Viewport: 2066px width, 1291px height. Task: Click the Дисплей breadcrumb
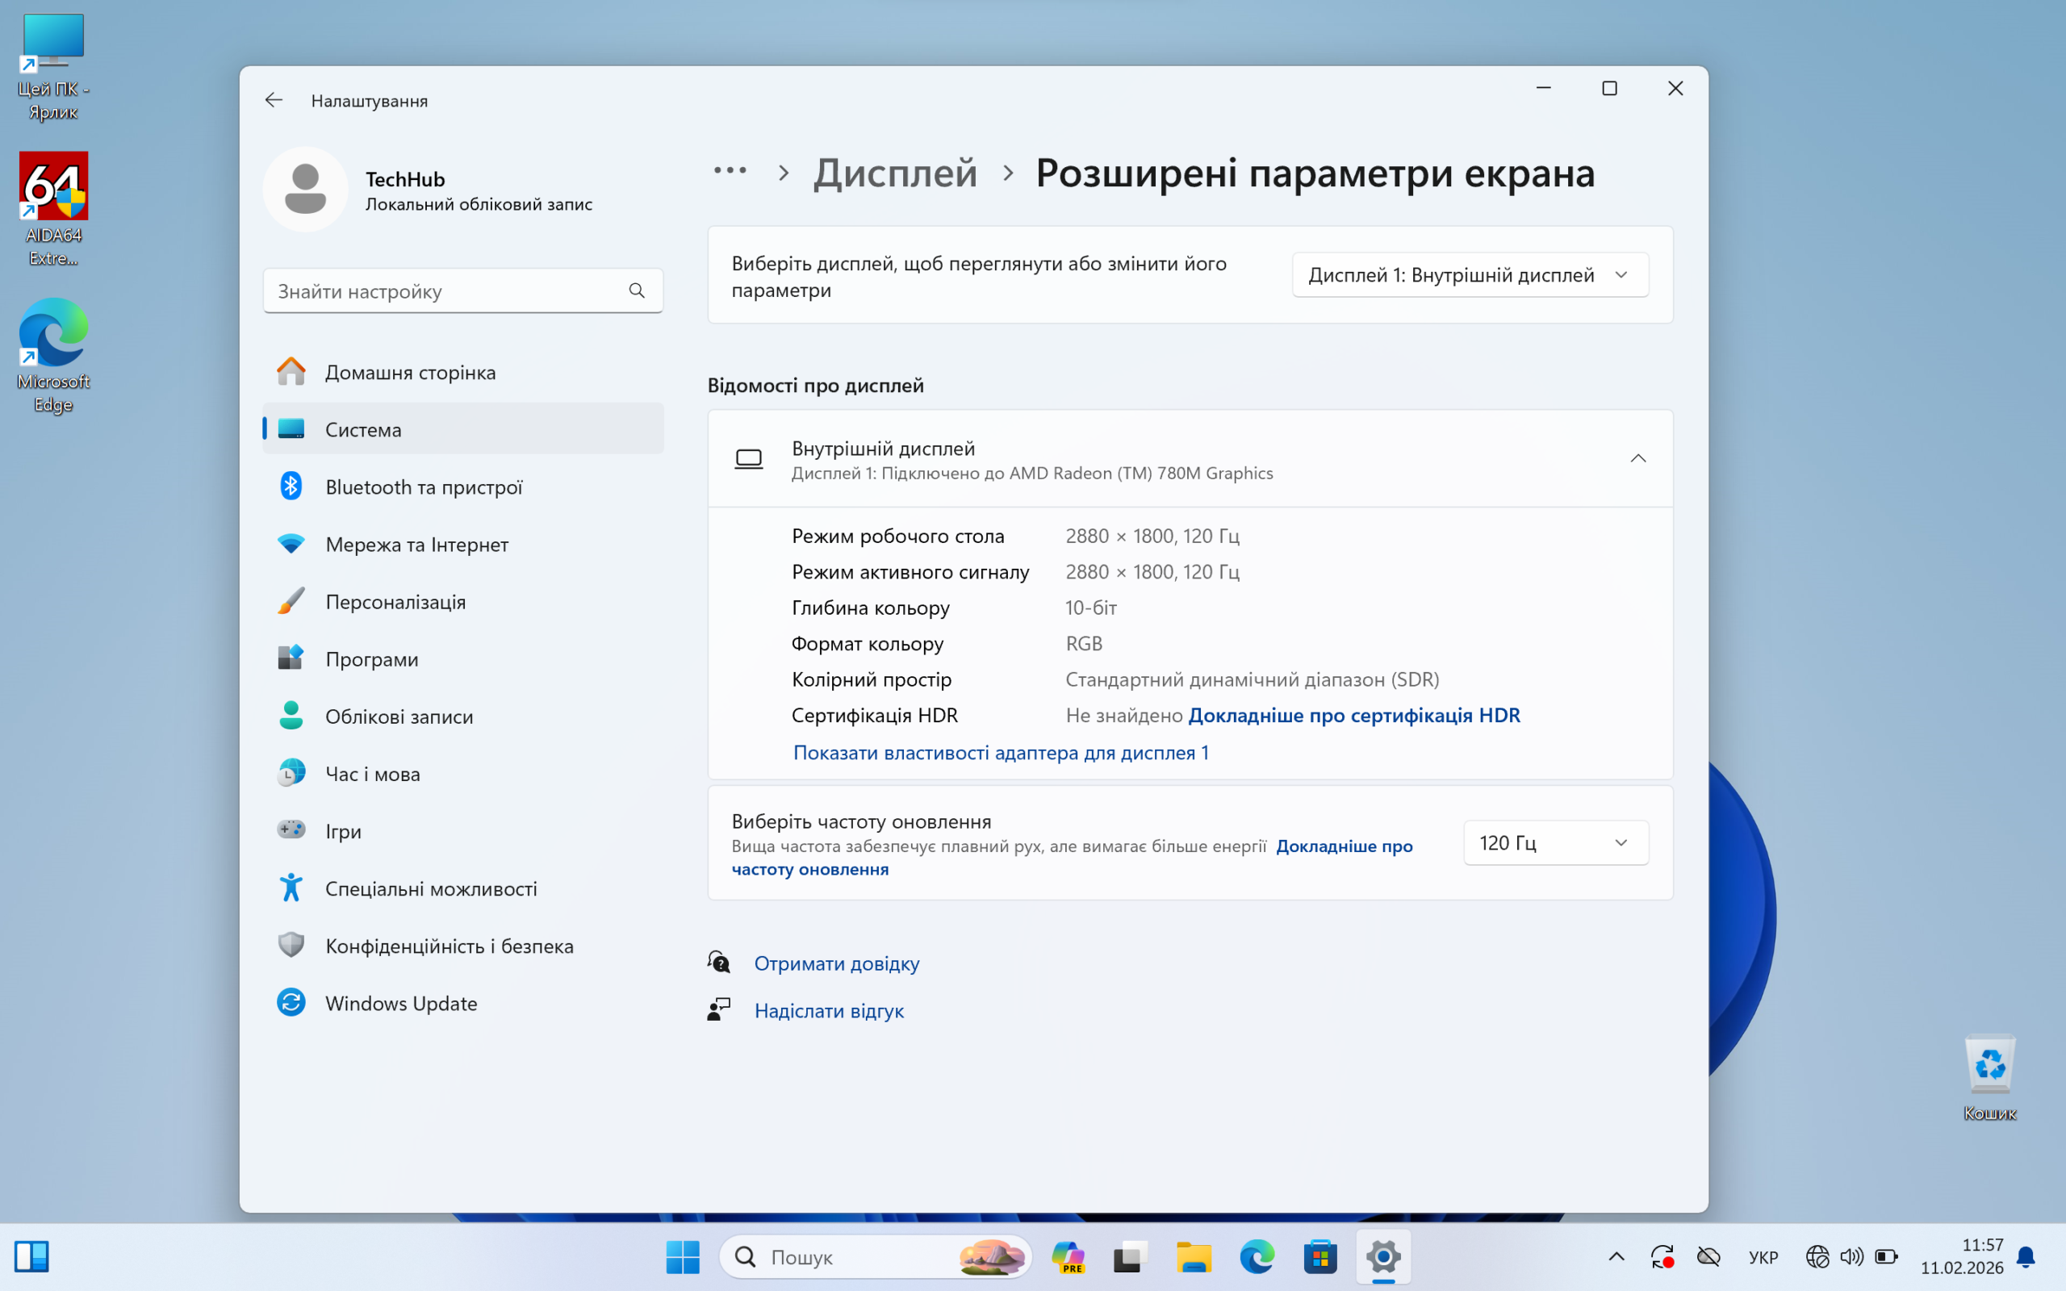[x=895, y=173]
